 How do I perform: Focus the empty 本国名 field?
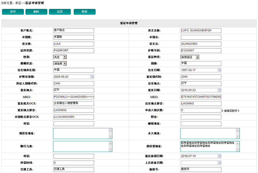click(201, 37)
